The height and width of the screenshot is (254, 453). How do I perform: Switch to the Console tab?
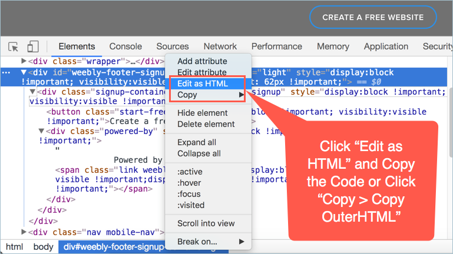click(125, 46)
